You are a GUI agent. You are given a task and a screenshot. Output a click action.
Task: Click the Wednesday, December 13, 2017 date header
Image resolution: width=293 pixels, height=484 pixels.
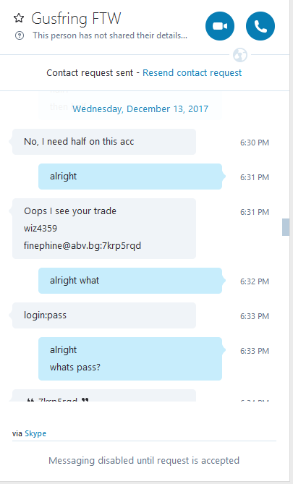140,109
